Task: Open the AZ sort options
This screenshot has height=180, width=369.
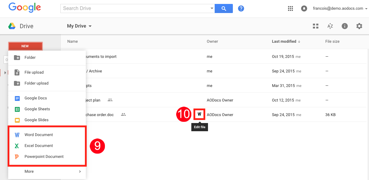Action: (x=330, y=26)
